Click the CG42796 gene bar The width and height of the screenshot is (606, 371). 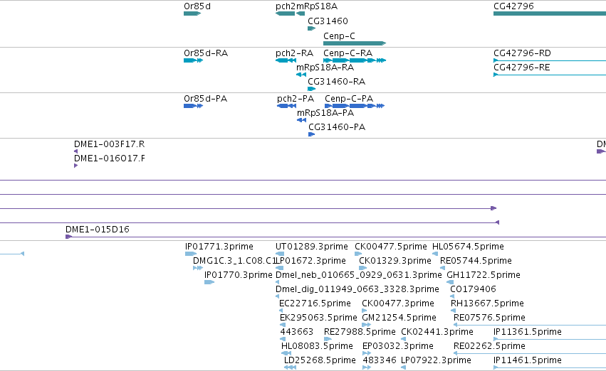[x=550, y=14]
